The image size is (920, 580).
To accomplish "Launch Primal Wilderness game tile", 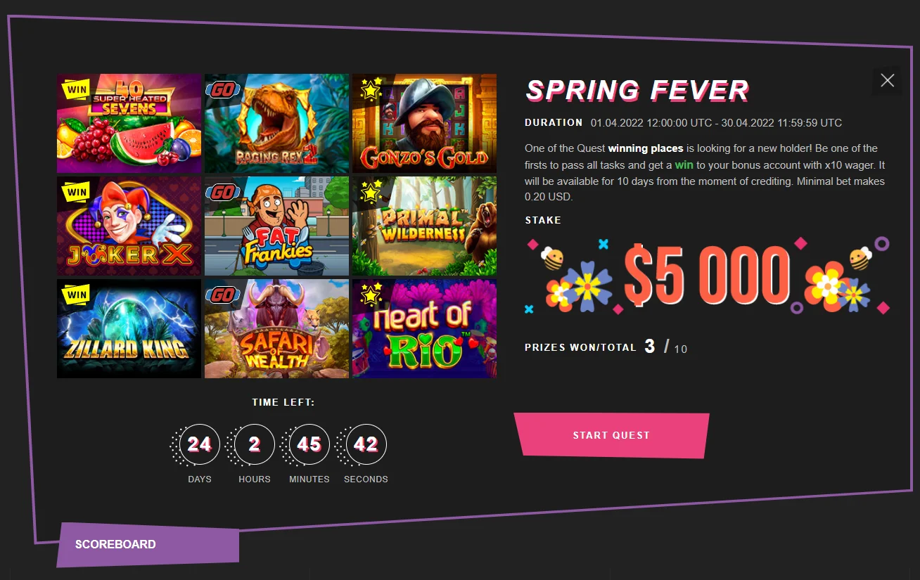I will click(425, 226).
